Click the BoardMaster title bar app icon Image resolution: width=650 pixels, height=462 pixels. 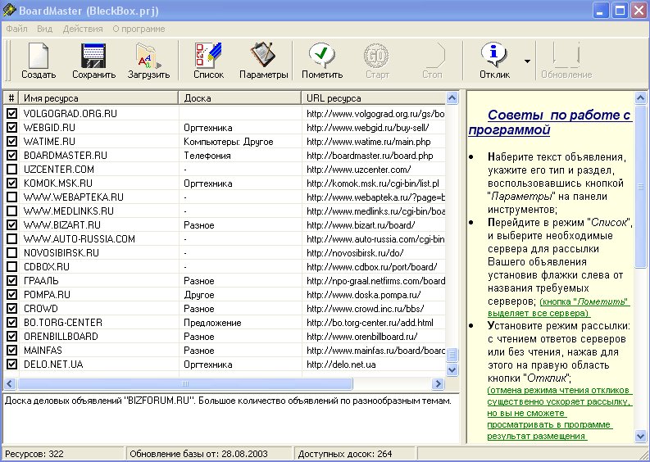(9, 10)
